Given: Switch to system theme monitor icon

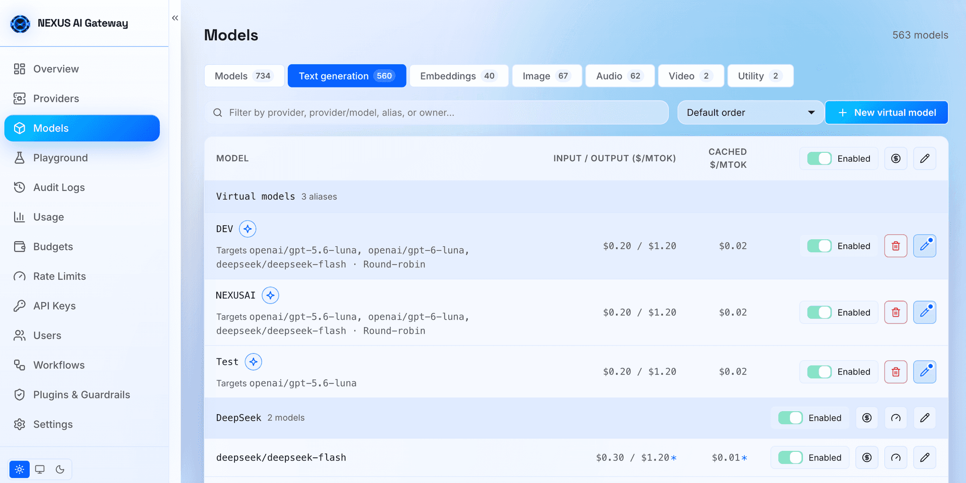Looking at the screenshot, I should pos(40,469).
